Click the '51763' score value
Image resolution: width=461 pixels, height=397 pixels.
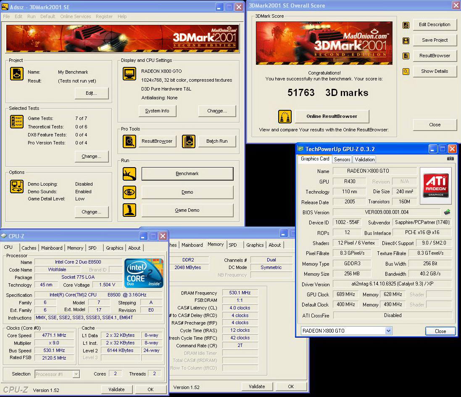(x=301, y=93)
